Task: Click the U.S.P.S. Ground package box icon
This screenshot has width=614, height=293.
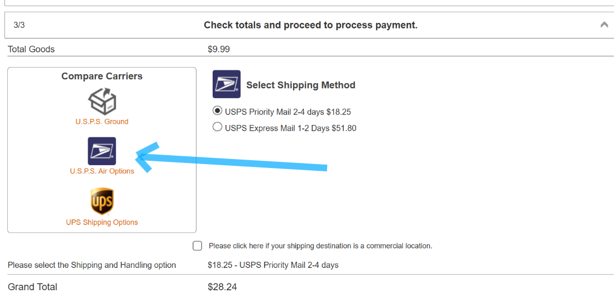Action: [102, 102]
